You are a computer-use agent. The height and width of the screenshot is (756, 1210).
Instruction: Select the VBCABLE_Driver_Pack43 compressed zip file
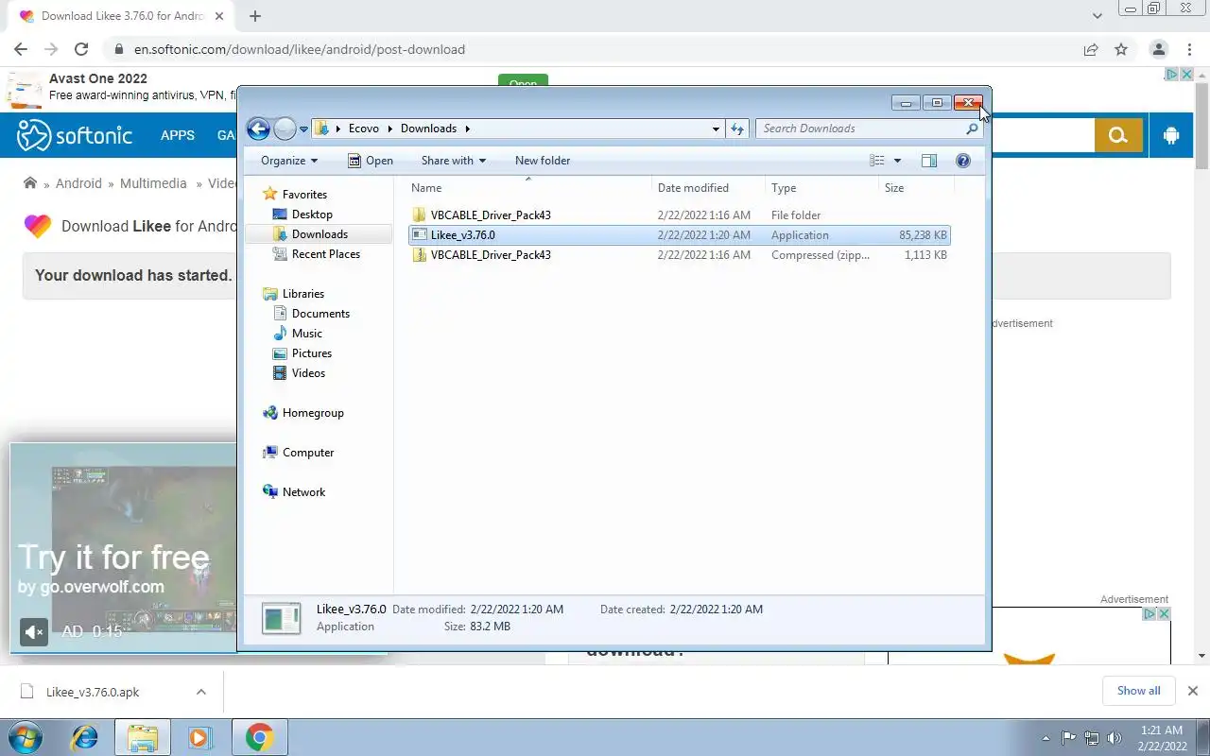coord(680,255)
